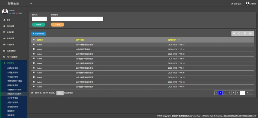Image resolution: width=258 pixels, height=118 pixels.
Task: Toggle the table card view icon
Action: [244, 34]
